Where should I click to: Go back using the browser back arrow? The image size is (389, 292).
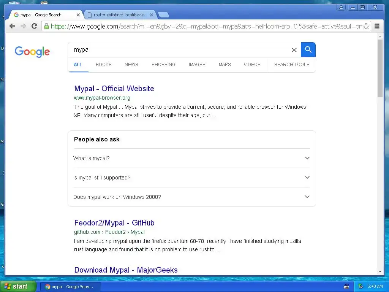(x=12, y=26)
